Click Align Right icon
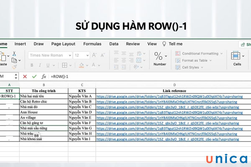251x167 pixels. coord(131,60)
